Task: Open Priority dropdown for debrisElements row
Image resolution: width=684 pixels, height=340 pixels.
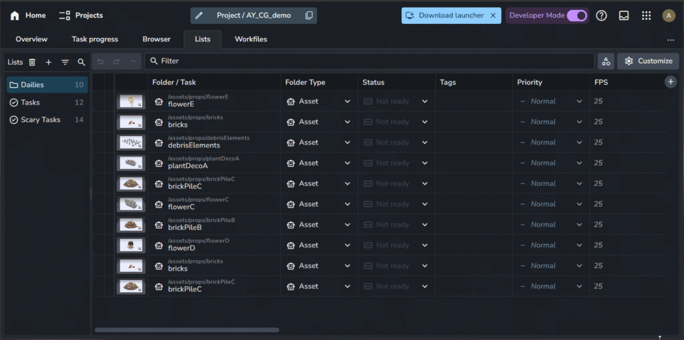Action: 551,143
